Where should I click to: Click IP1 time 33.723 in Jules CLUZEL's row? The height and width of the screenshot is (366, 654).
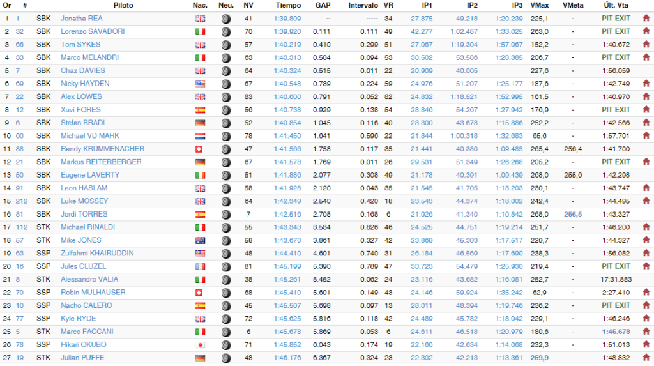click(422, 266)
